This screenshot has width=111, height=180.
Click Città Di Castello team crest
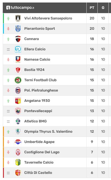[18, 173]
